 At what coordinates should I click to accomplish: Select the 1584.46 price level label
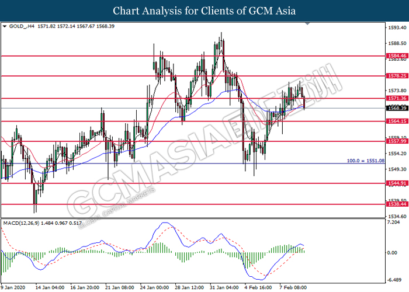pos(397,56)
